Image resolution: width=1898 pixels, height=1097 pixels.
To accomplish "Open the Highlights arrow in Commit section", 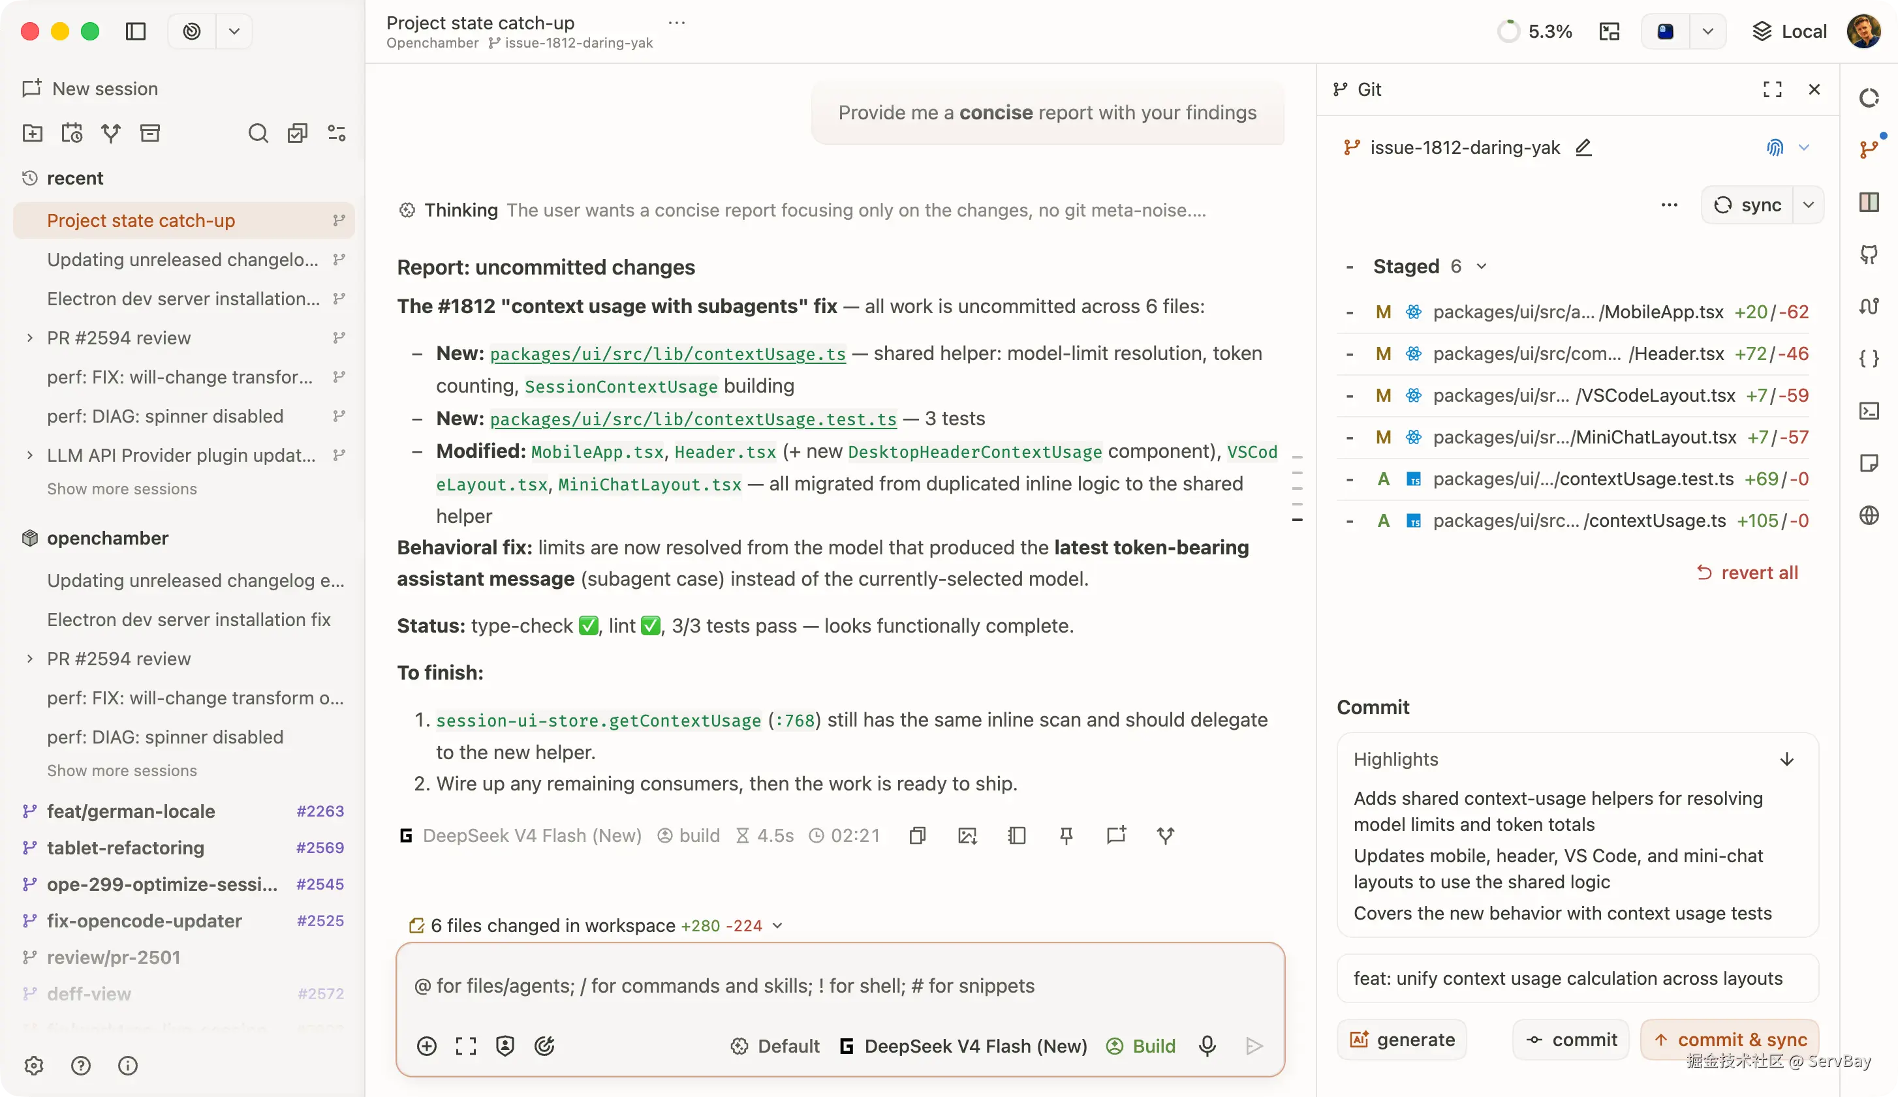I will coord(1786,759).
